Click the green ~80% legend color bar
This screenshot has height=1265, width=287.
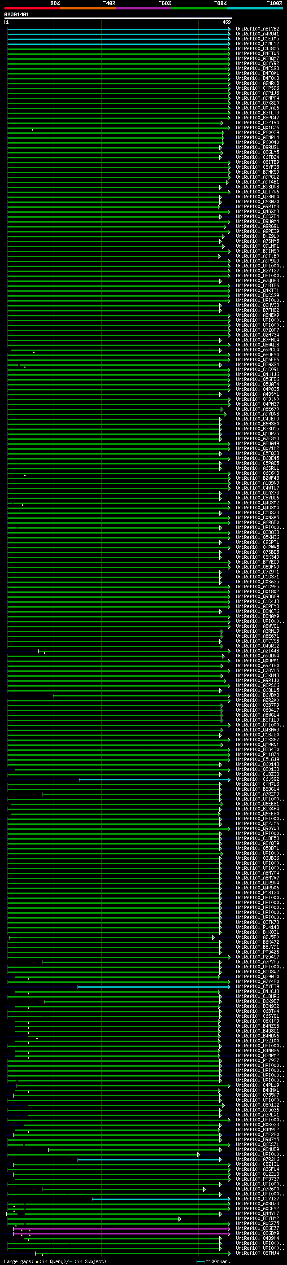(x=199, y=8)
